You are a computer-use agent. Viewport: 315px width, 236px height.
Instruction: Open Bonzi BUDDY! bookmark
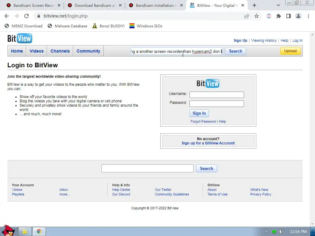pos(109,26)
